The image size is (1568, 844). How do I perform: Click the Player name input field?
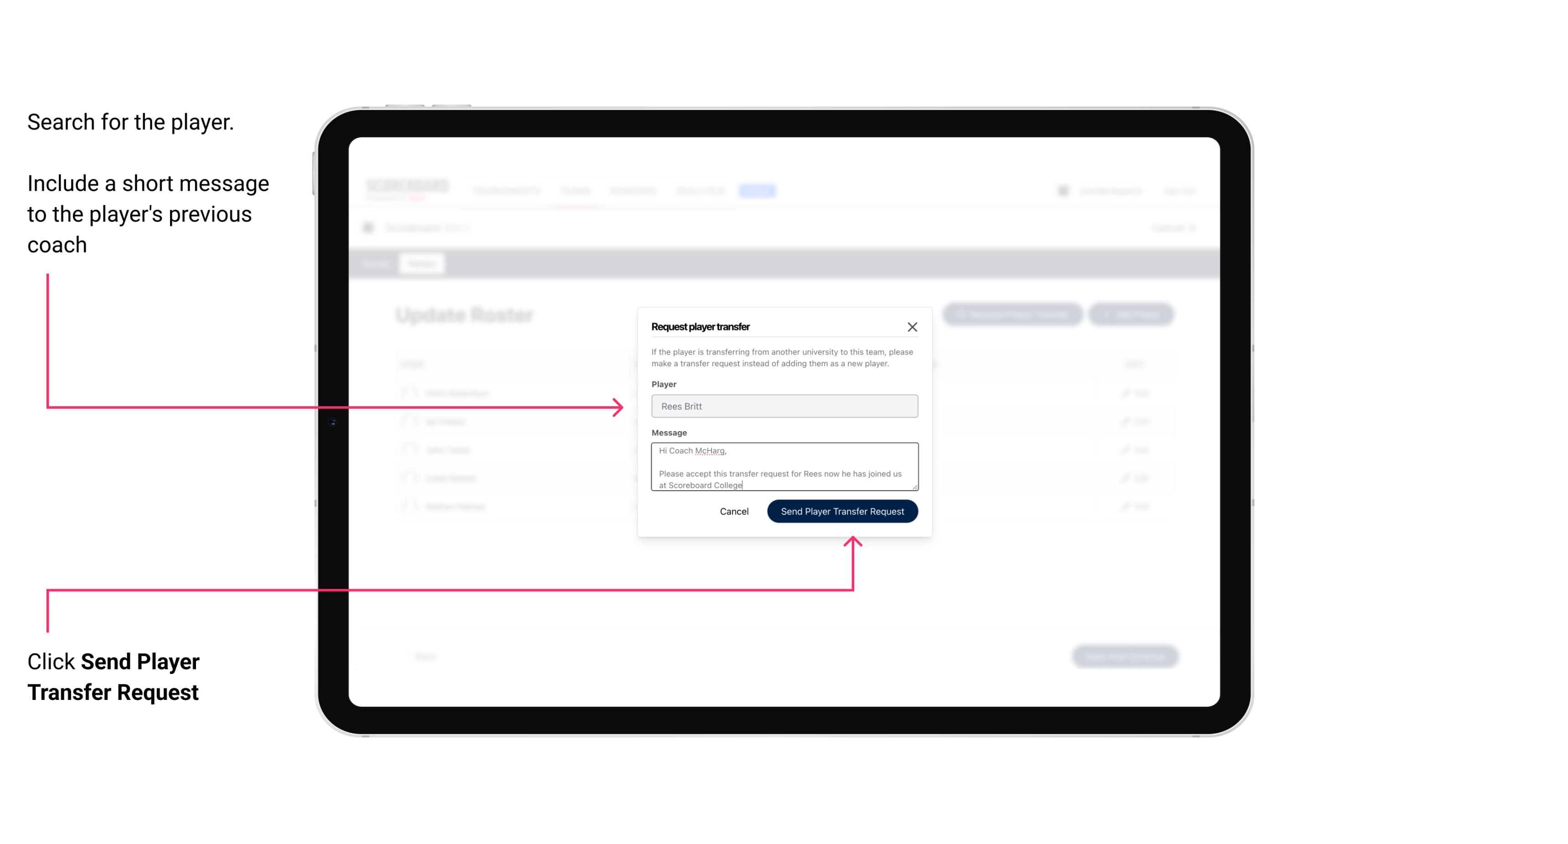(x=783, y=406)
